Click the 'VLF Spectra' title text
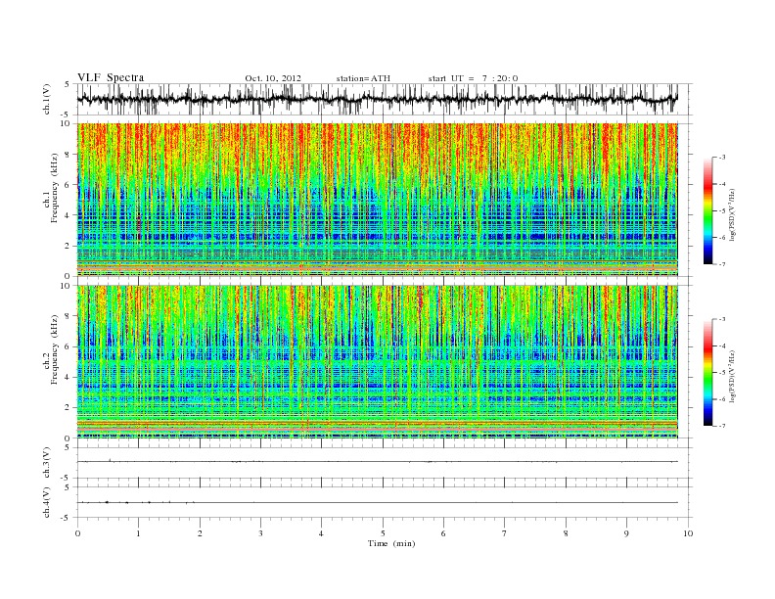This screenshot has width=775, height=599. click(x=111, y=77)
